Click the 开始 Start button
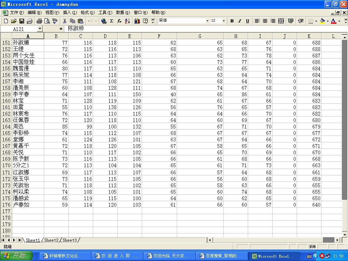The width and height of the screenshot is (348, 261). (16, 256)
